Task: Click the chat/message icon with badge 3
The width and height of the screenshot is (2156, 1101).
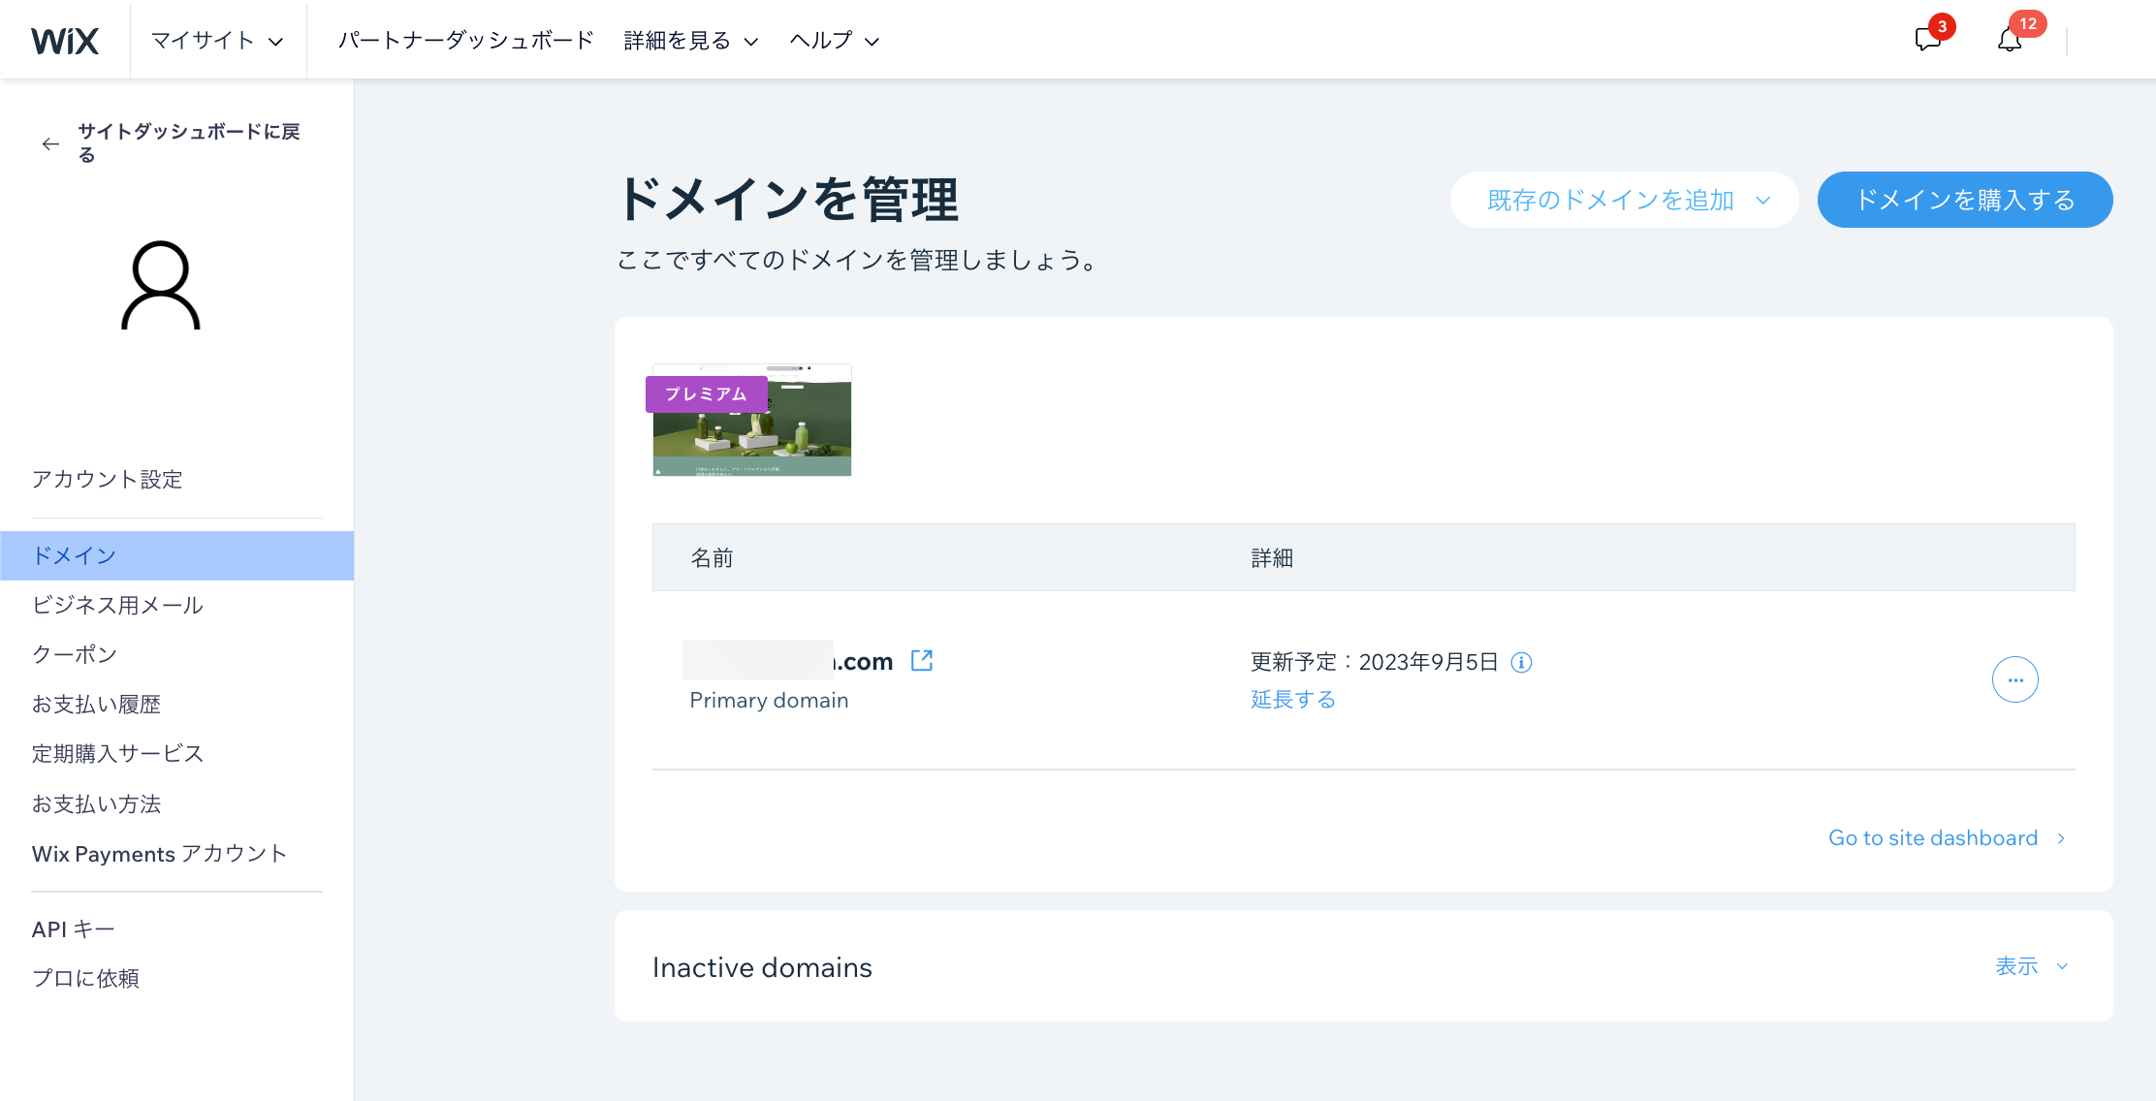Action: point(1928,38)
